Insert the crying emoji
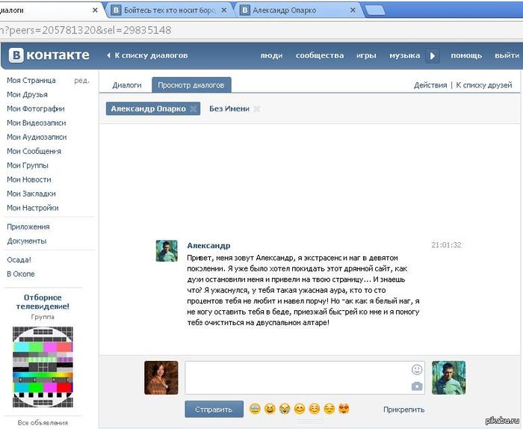 click(285, 409)
